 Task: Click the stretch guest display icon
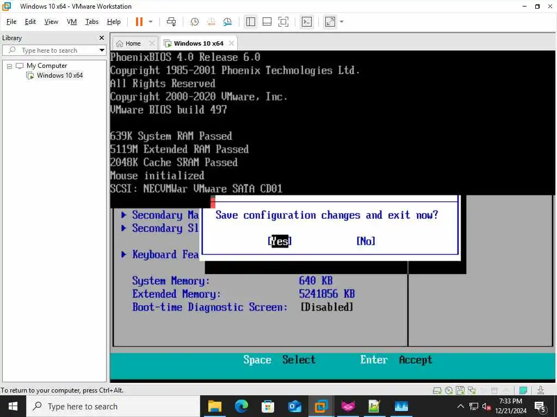click(x=330, y=22)
